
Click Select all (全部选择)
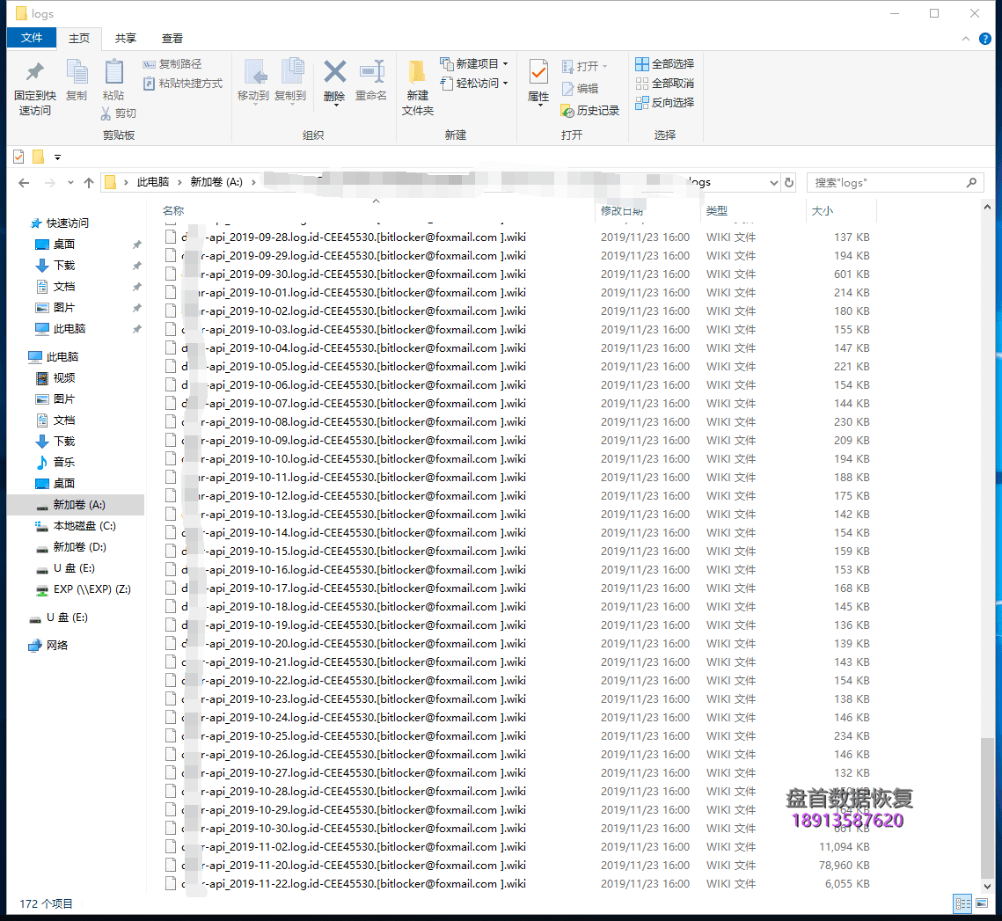point(664,64)
